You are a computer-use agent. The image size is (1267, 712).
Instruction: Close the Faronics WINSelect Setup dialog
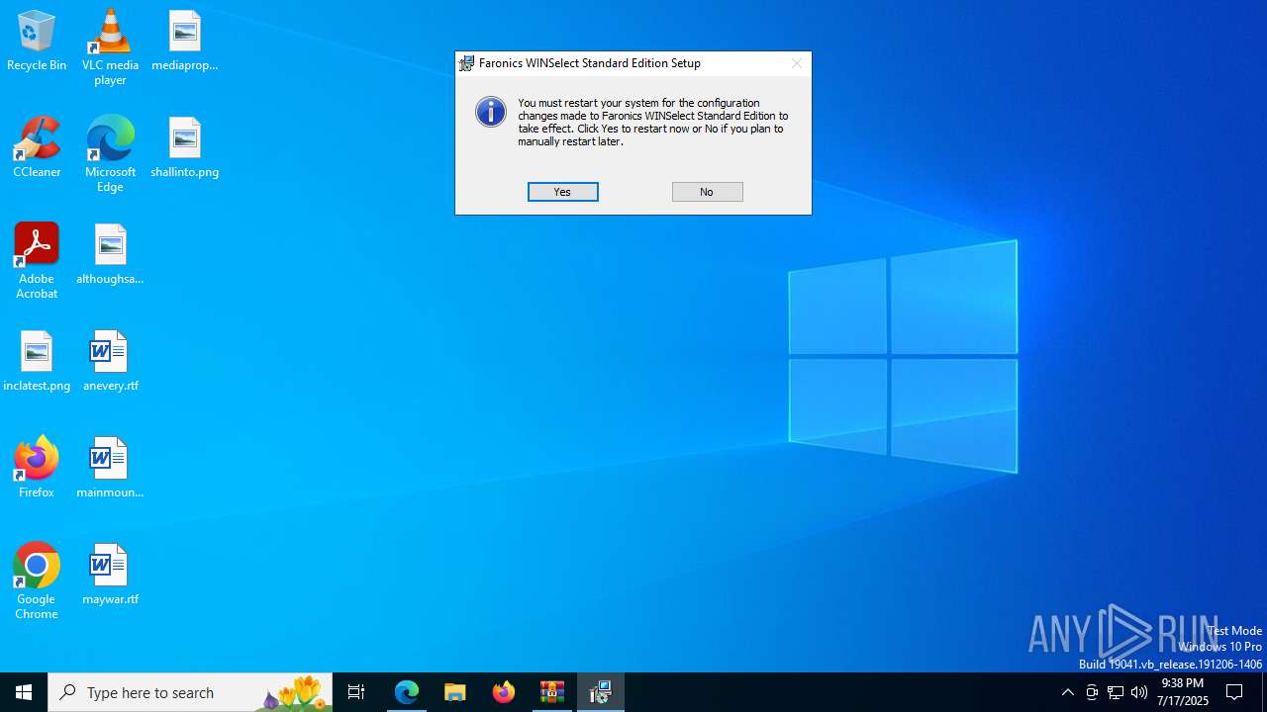point(796,63)
